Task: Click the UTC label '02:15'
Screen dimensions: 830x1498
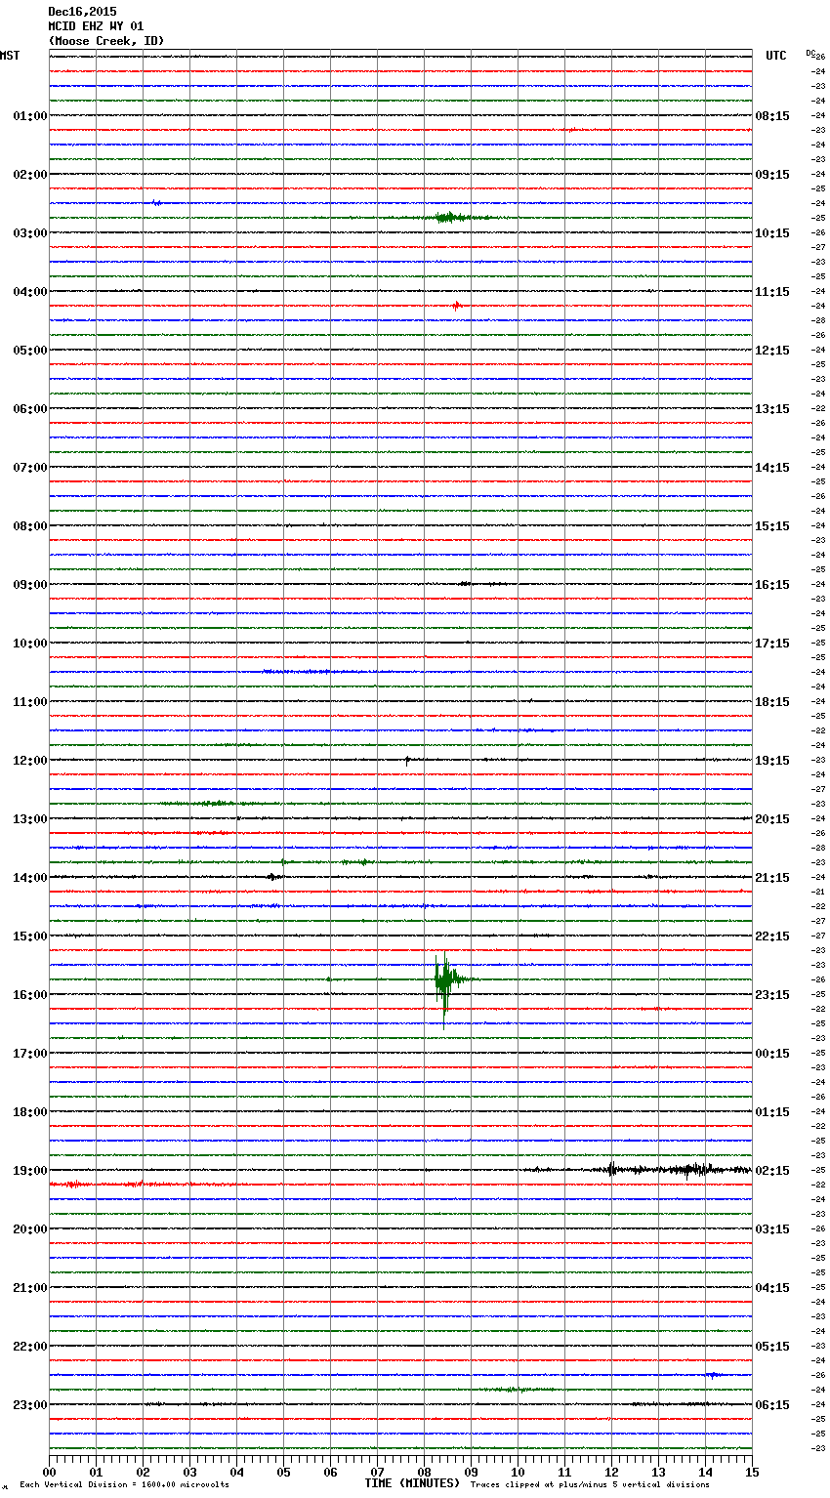Action: click(x=772, y=1171)
